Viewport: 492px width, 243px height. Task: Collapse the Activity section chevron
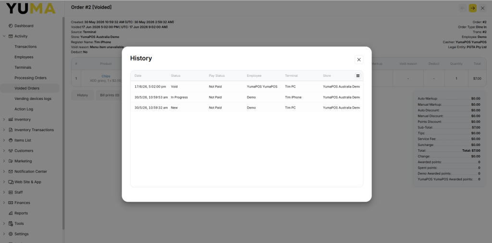[4, 36]
